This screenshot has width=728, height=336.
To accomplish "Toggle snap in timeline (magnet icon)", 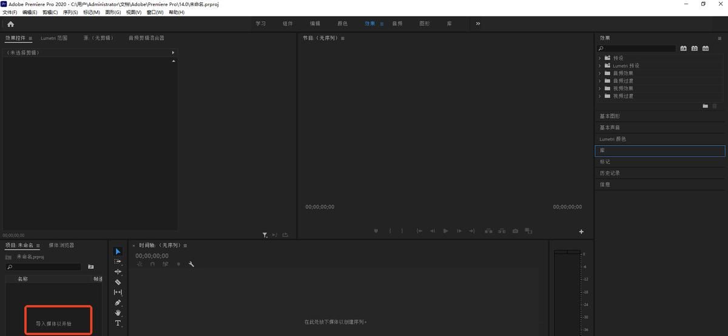I will tap(152, 264).
